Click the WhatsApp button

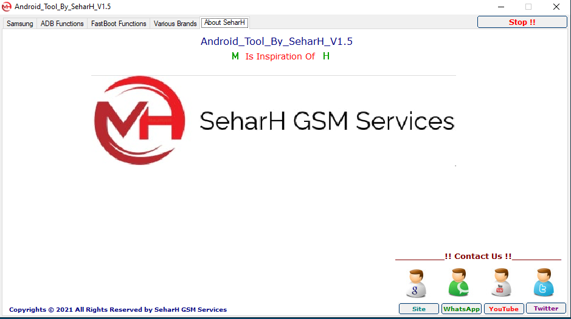(462, 309)
